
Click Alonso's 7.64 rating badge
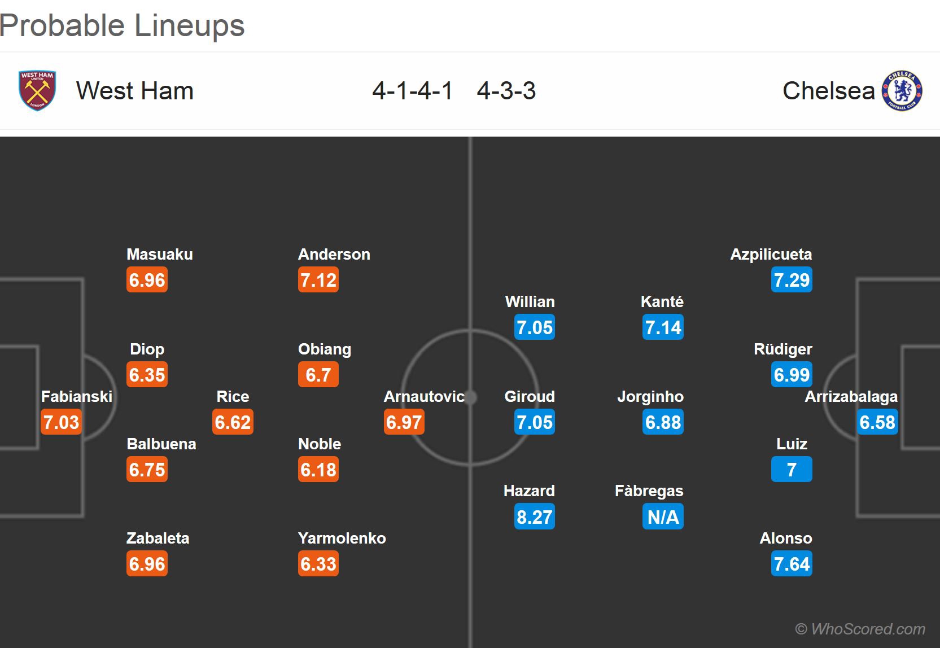(792, 564)
